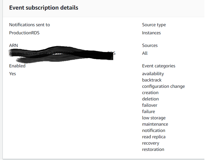Click the Event categories label

[159, 66]
